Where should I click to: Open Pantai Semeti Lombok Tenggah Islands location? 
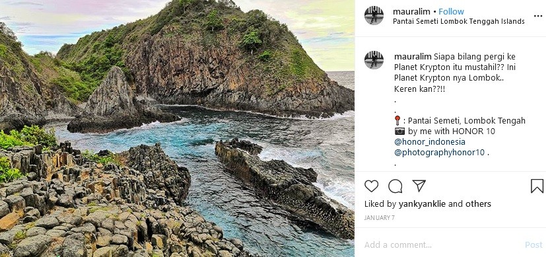click(459, 21)
